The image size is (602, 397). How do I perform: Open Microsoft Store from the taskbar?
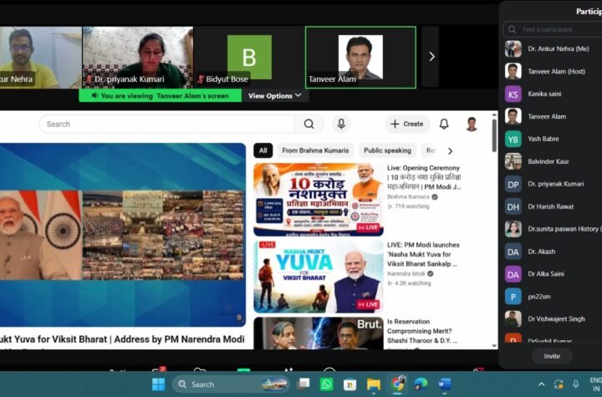pyautogui.click(x=349, y=384)
